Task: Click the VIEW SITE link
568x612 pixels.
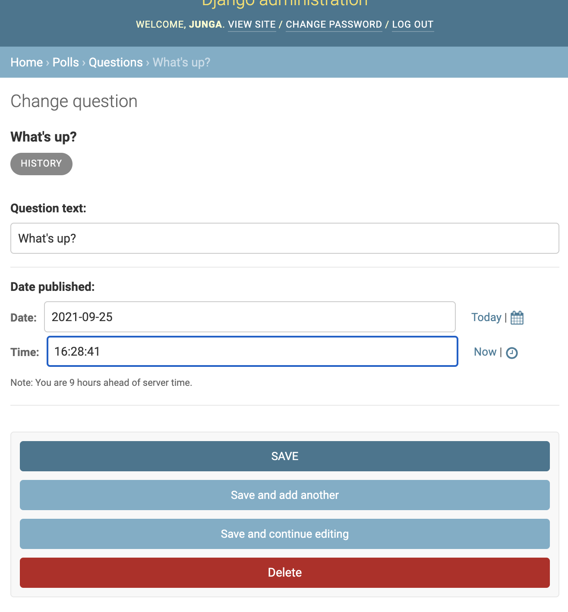Action: coord(252,25)
